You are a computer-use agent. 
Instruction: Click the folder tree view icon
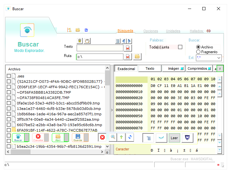(69, 30)
